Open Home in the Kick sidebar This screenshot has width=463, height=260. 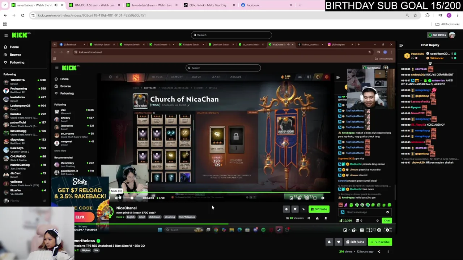[14, 47]
